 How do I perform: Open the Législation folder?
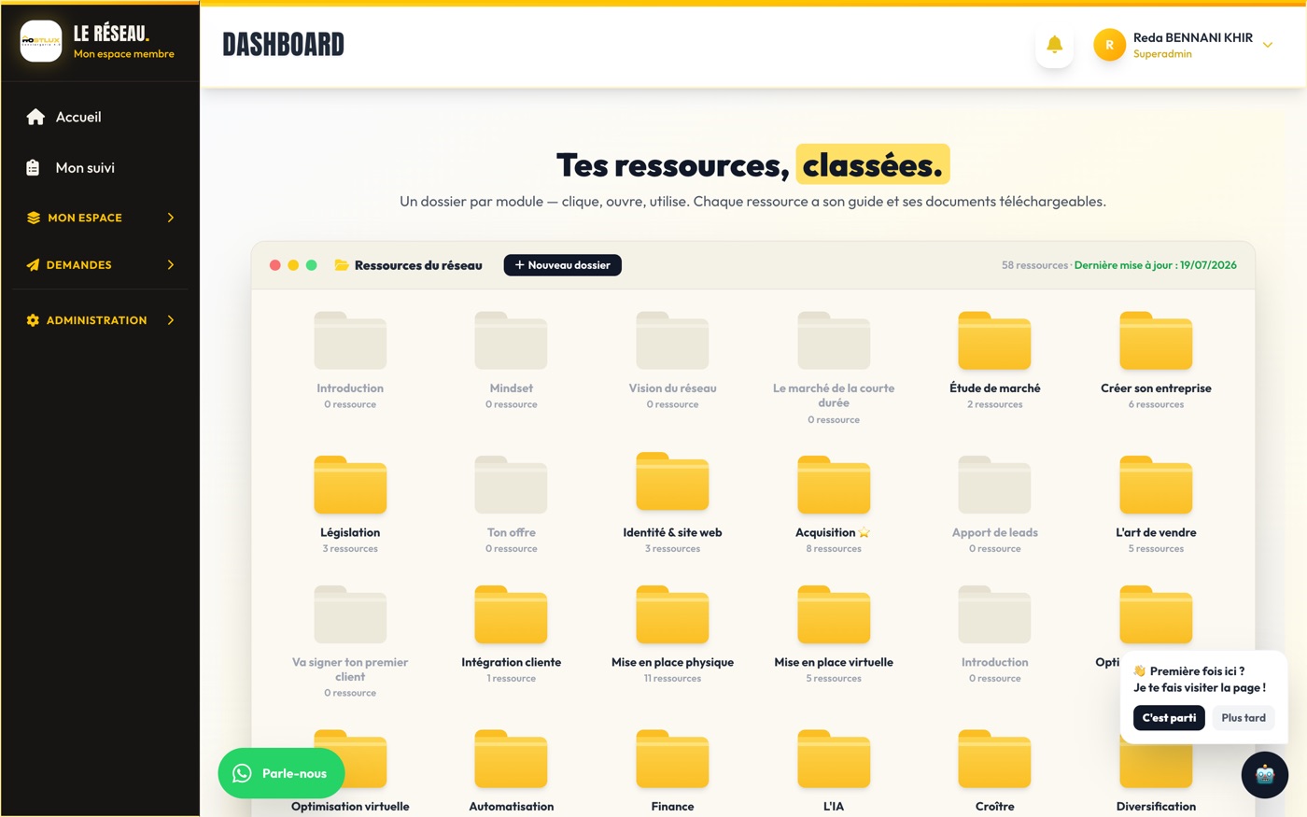coord(350,504)
